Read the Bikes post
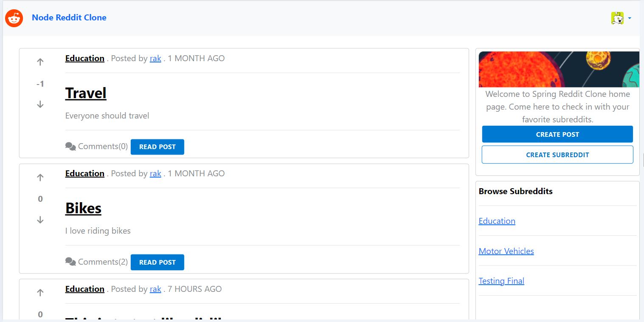The image size is (644, 322). tap(157, 262)
